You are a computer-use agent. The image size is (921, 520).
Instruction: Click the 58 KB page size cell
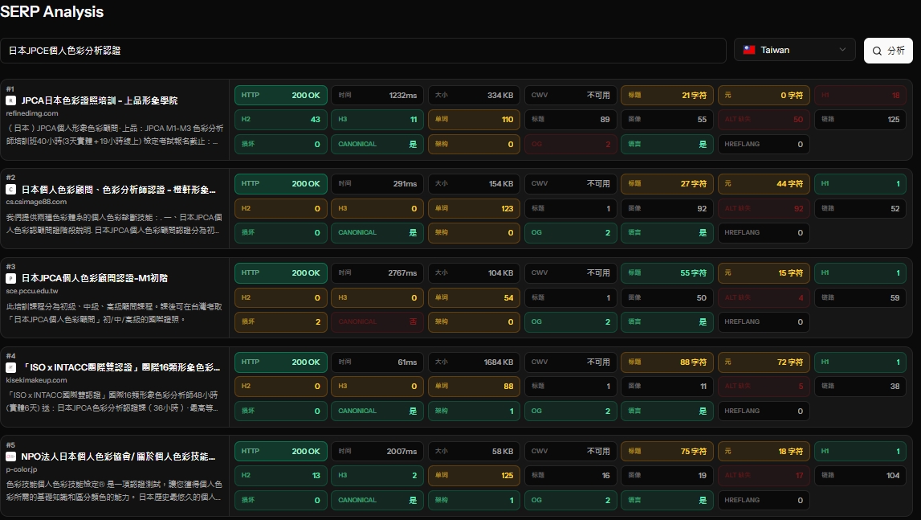tap(474, 451)
